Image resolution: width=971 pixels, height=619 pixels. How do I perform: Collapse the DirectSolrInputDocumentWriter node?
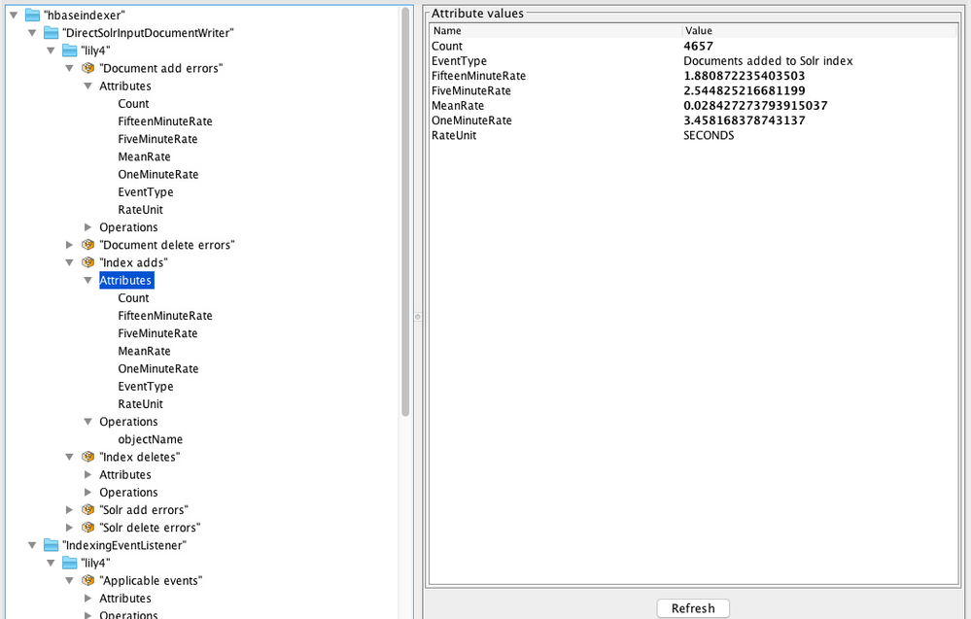(32, 33)
